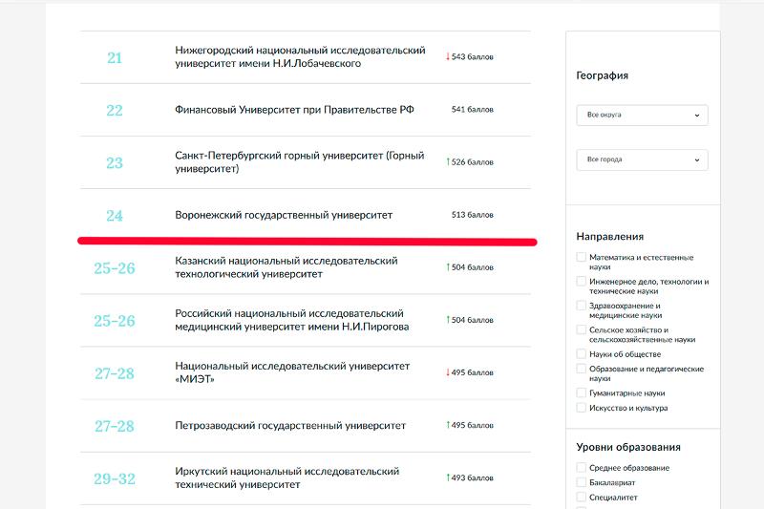Click the red down arrow beside 543 баллов

point(447,57)
